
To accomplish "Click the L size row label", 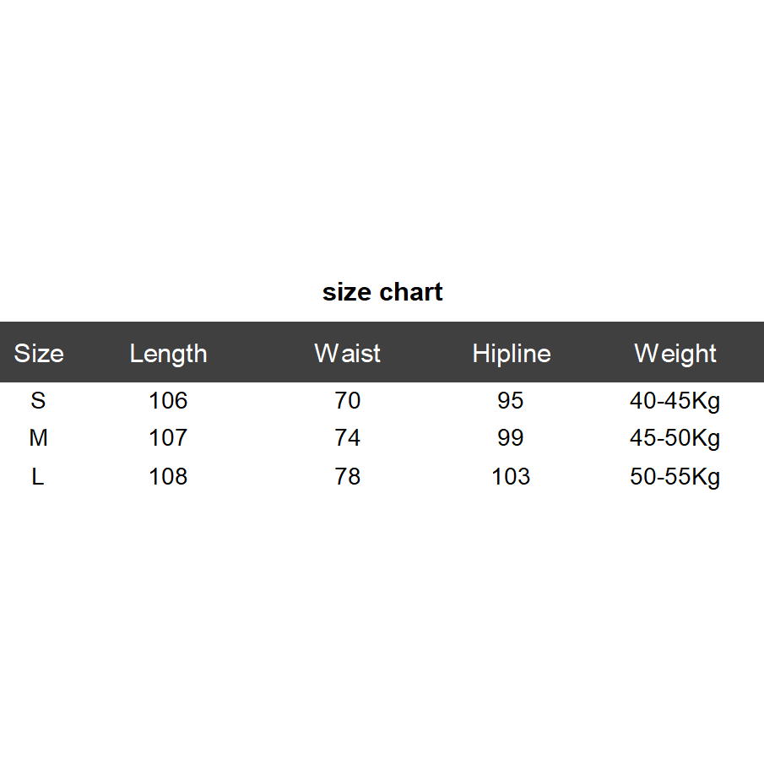I will pos(38,477).
